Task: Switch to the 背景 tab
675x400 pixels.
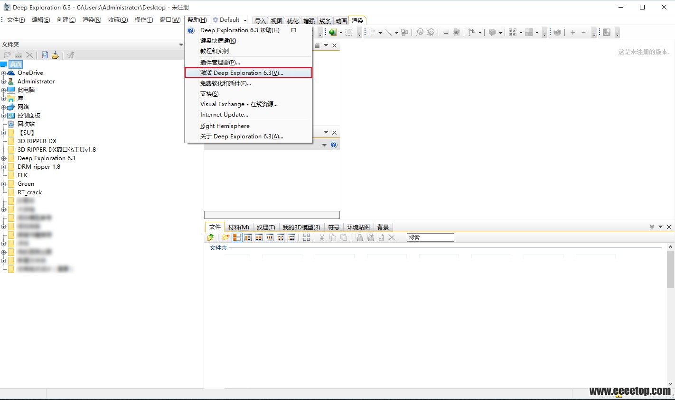Action: click(383, 227)
